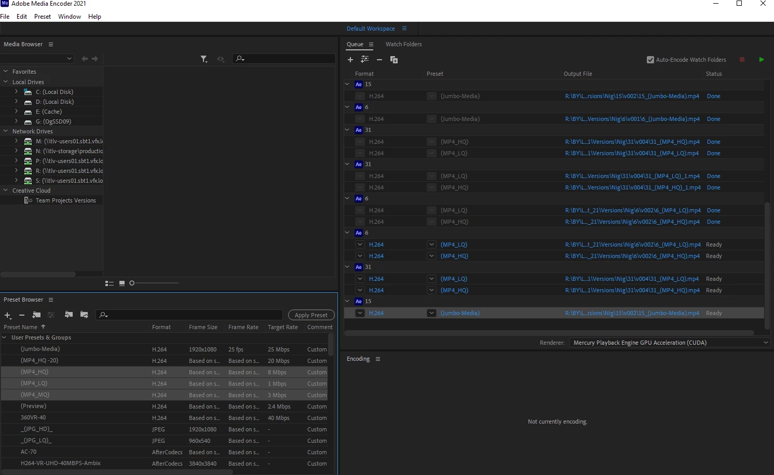
Task: Collapse the Favorites section
Action: (x=6, y=72)
